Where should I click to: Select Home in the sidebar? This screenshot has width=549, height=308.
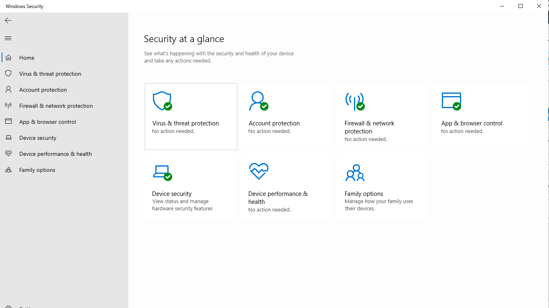(x=27, y=58)
